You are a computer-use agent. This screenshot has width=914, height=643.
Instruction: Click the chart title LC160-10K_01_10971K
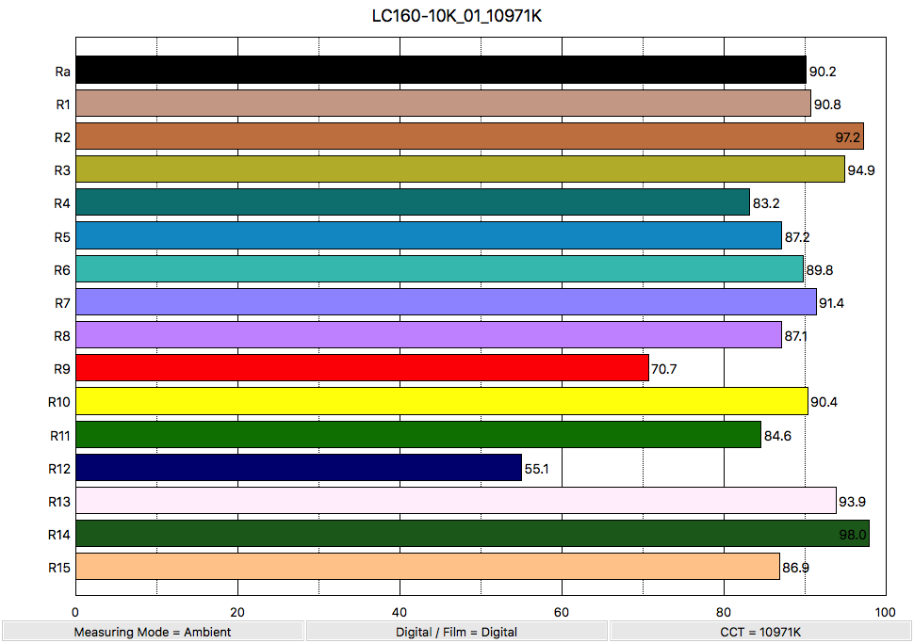(x=457, y=17)
